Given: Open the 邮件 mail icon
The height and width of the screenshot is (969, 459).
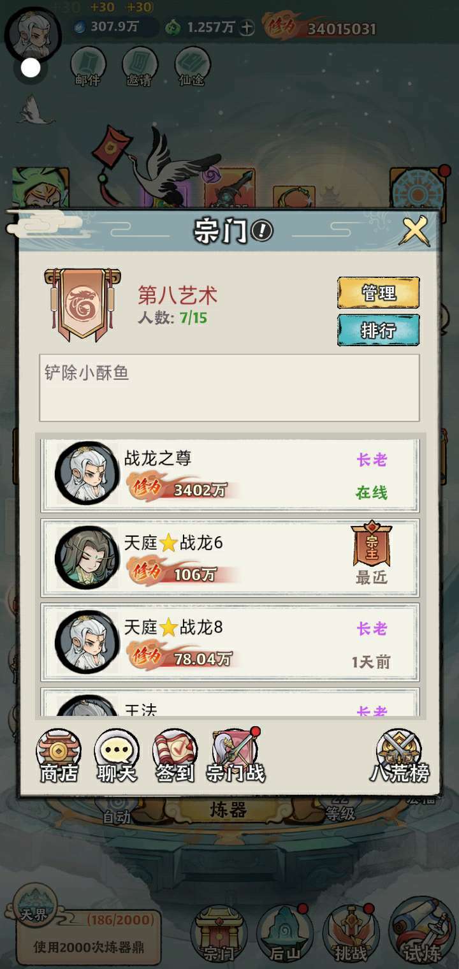Looking at the screenshot, I should 88,66.
